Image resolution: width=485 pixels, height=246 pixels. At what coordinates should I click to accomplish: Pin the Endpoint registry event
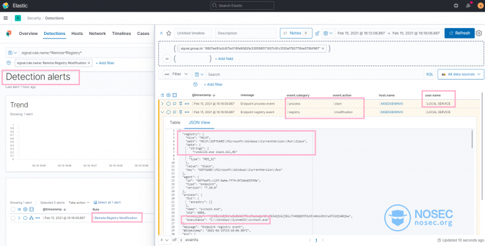pos(180,112)
